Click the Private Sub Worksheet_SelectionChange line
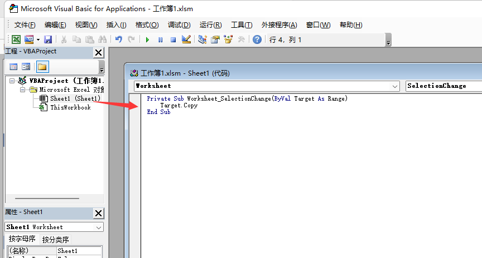The width and height of the screenshot is (482, 258). 247,98
